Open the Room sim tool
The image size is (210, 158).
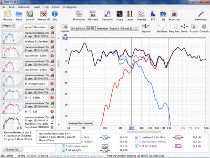(x=174, y=16)
